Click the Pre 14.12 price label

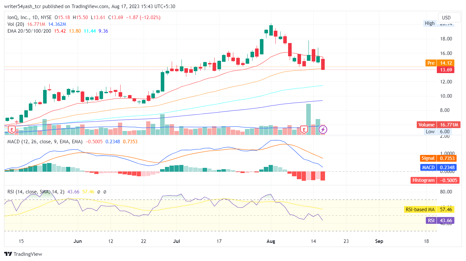440,63
